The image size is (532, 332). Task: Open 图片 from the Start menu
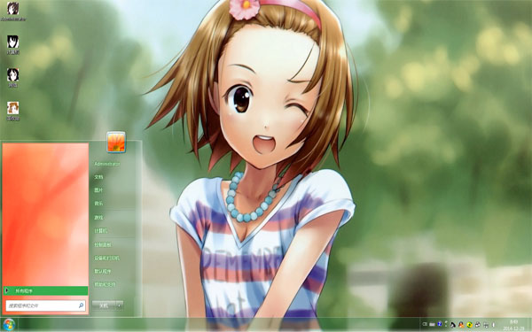point(98,190)
